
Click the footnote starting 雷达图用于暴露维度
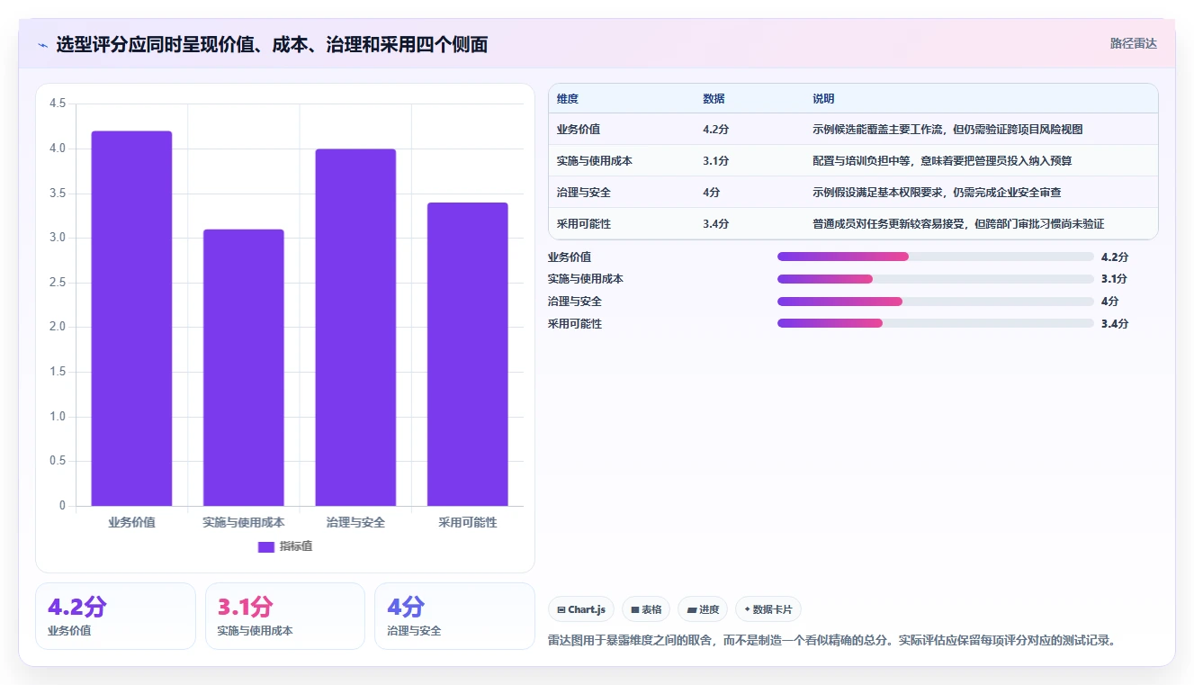832,641
